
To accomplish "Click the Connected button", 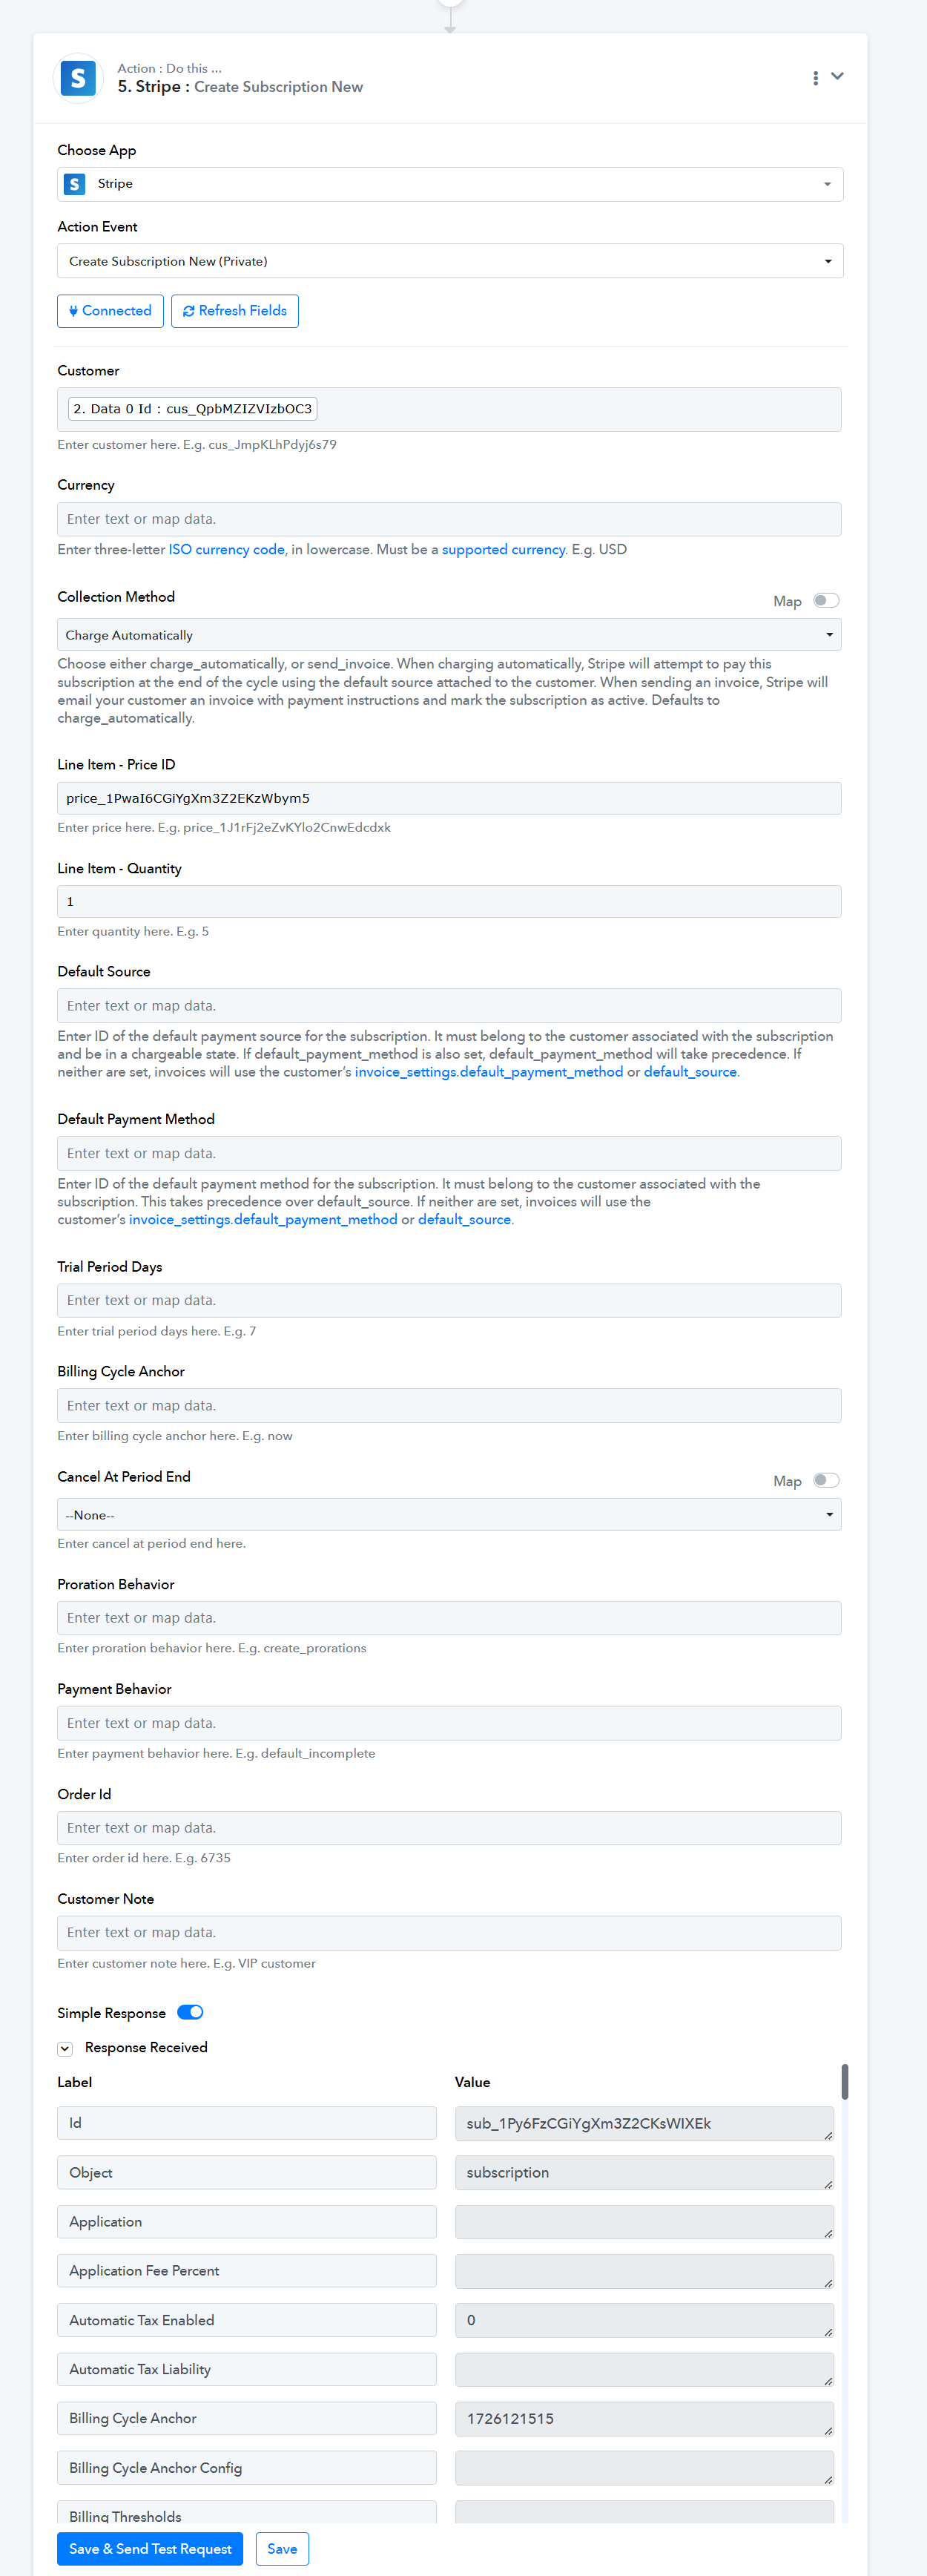I will 110,311.
